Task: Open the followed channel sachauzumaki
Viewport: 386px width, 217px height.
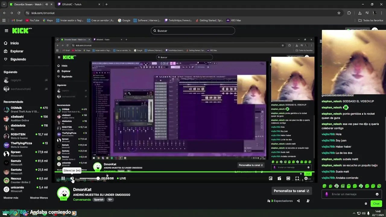Action: point(26,89)
